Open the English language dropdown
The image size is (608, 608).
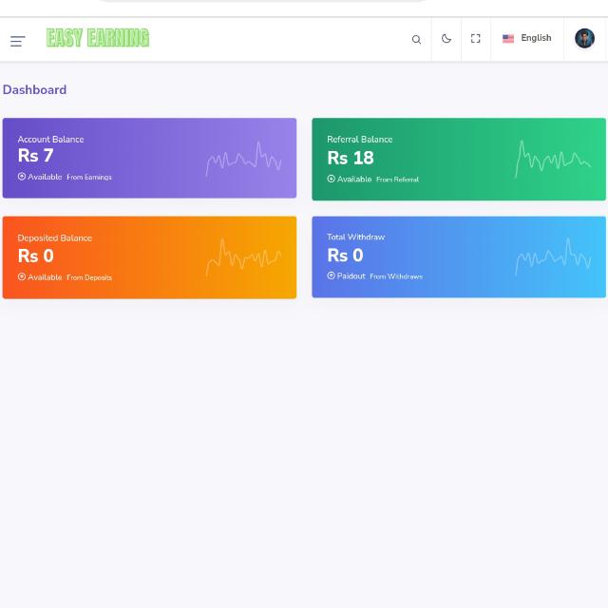[x=526, y=38]
